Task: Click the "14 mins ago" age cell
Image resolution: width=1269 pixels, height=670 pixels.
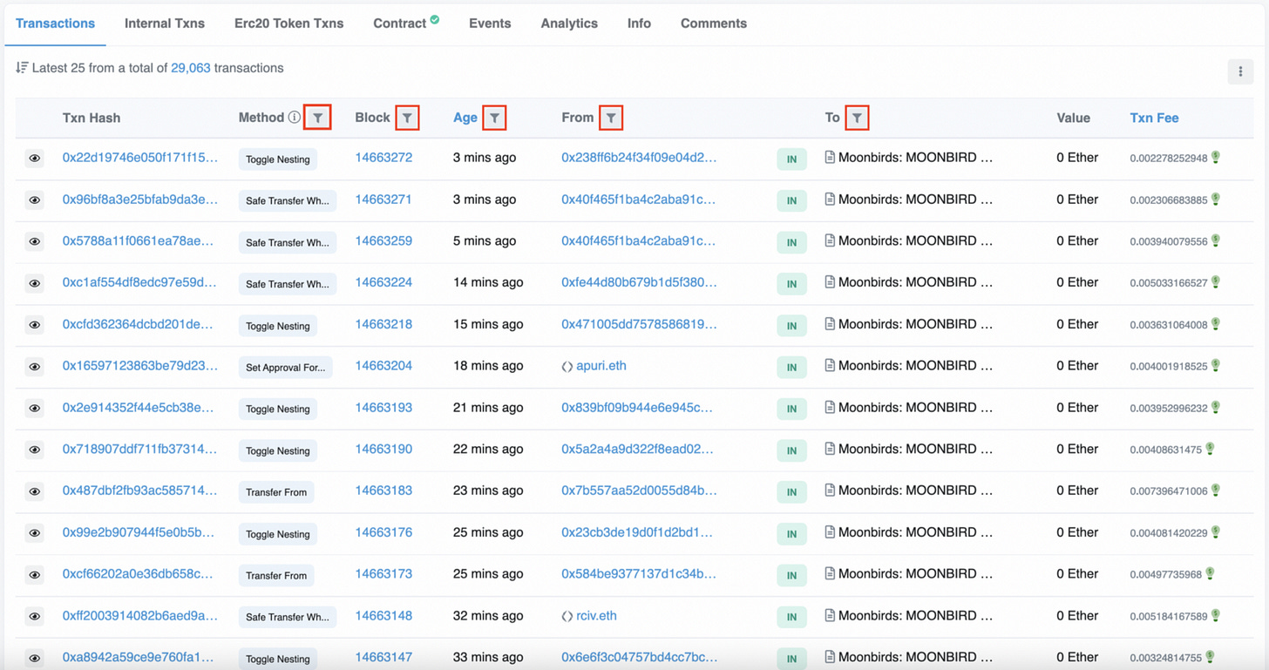Action: point(488,282)
